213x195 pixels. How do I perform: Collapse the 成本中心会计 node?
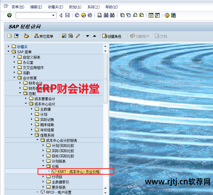26,103
